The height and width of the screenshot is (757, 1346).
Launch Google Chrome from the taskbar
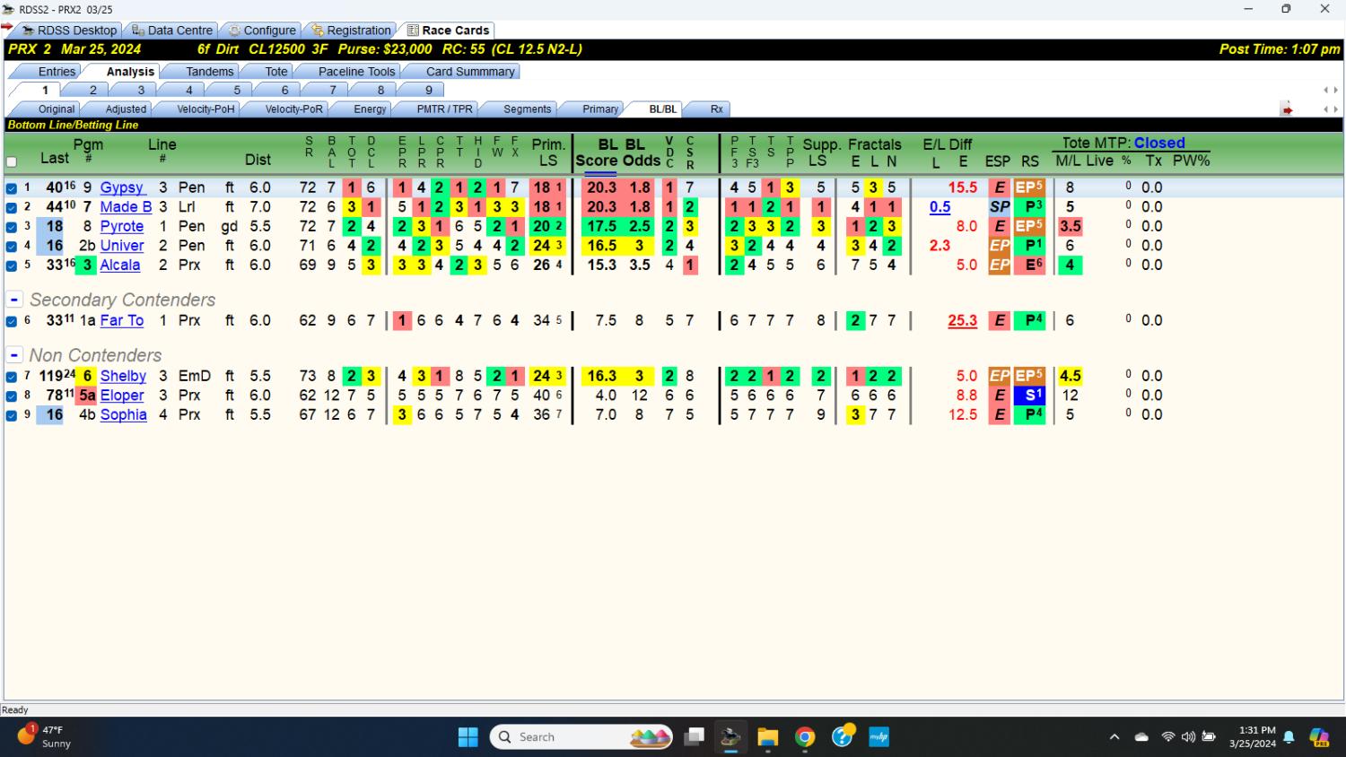pyautogui.click(x=805, y=737)
